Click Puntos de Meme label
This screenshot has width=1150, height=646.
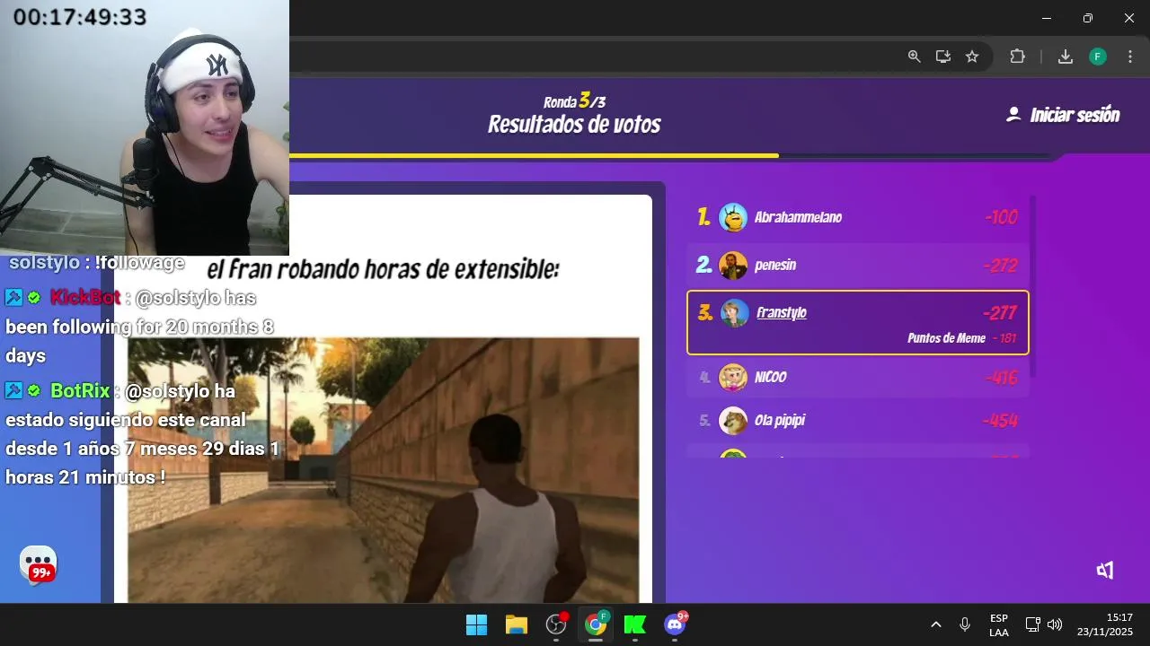pos(946,338)
